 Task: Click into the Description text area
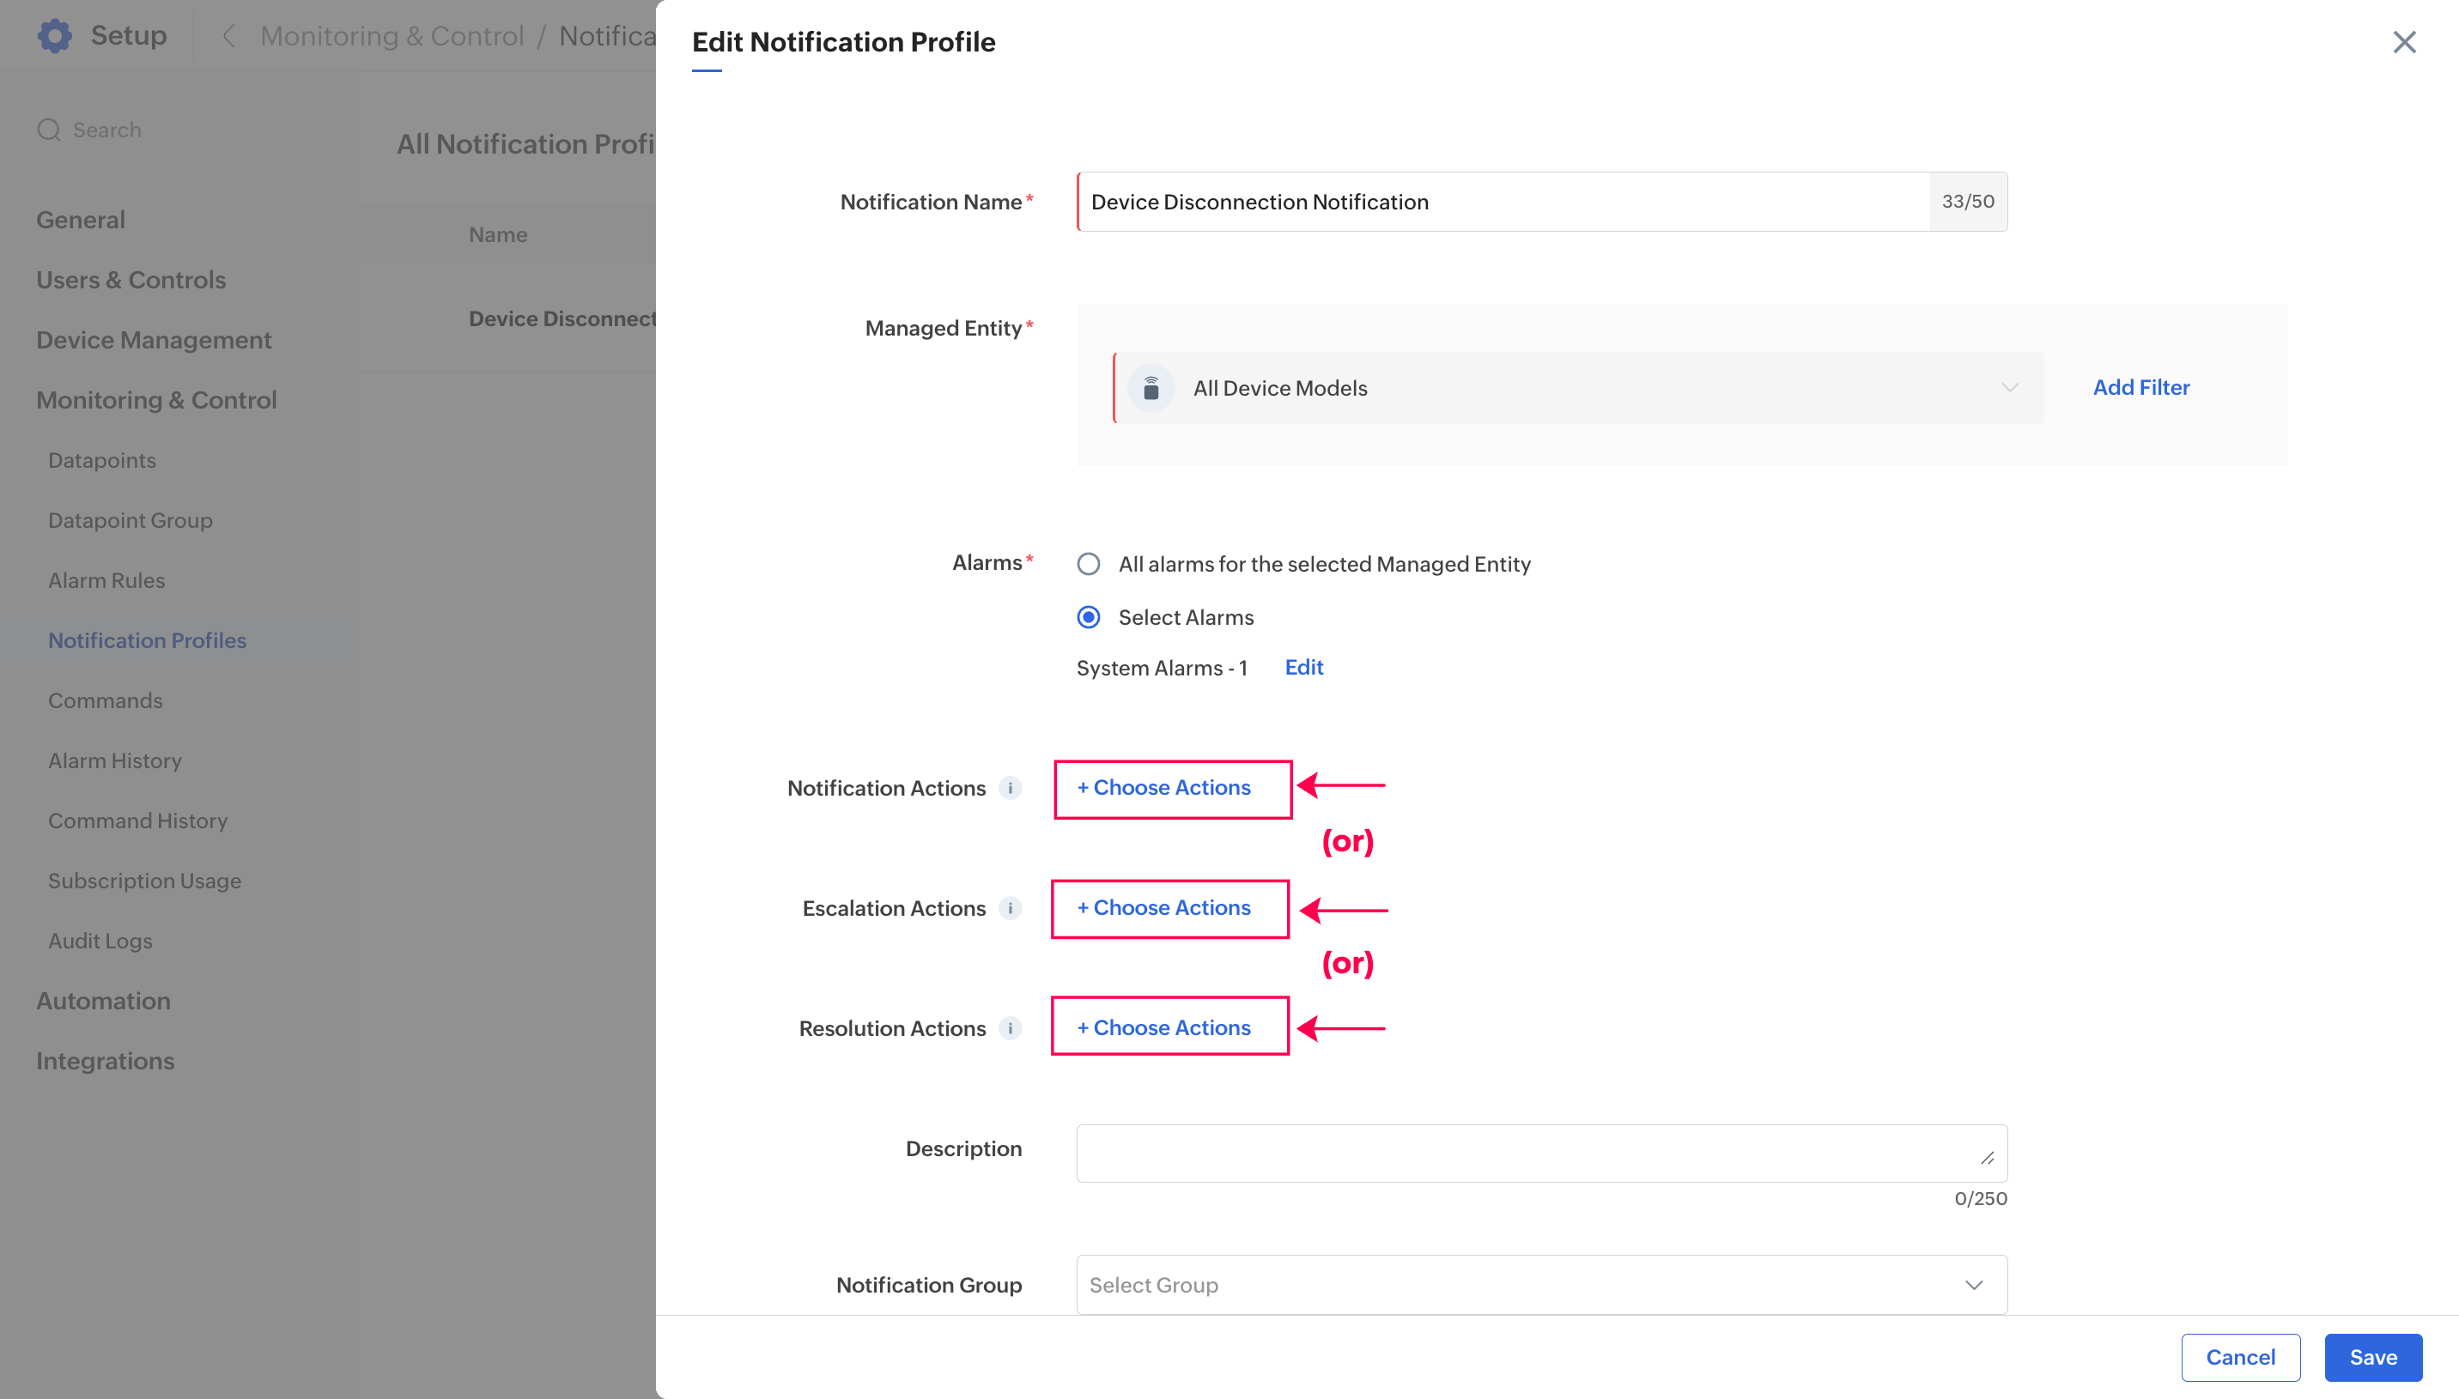pos(1528,1153)
